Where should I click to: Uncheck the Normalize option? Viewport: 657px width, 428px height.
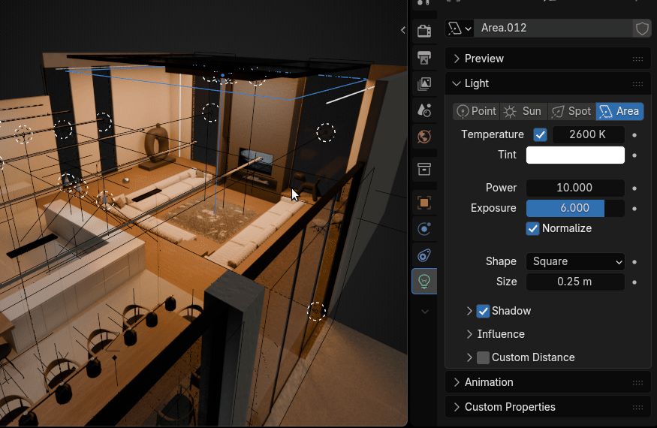tap(532, 228)
